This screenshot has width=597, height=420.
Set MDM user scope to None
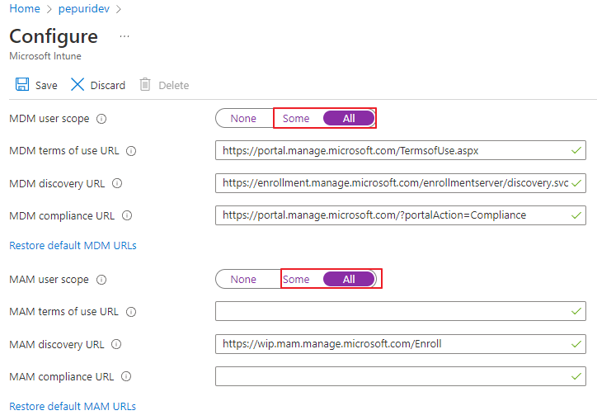pyautogui.click(x=243, y=119)
